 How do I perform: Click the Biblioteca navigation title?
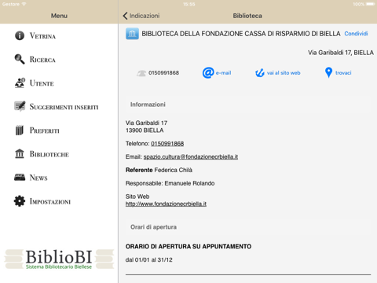[x=247, y=16]
